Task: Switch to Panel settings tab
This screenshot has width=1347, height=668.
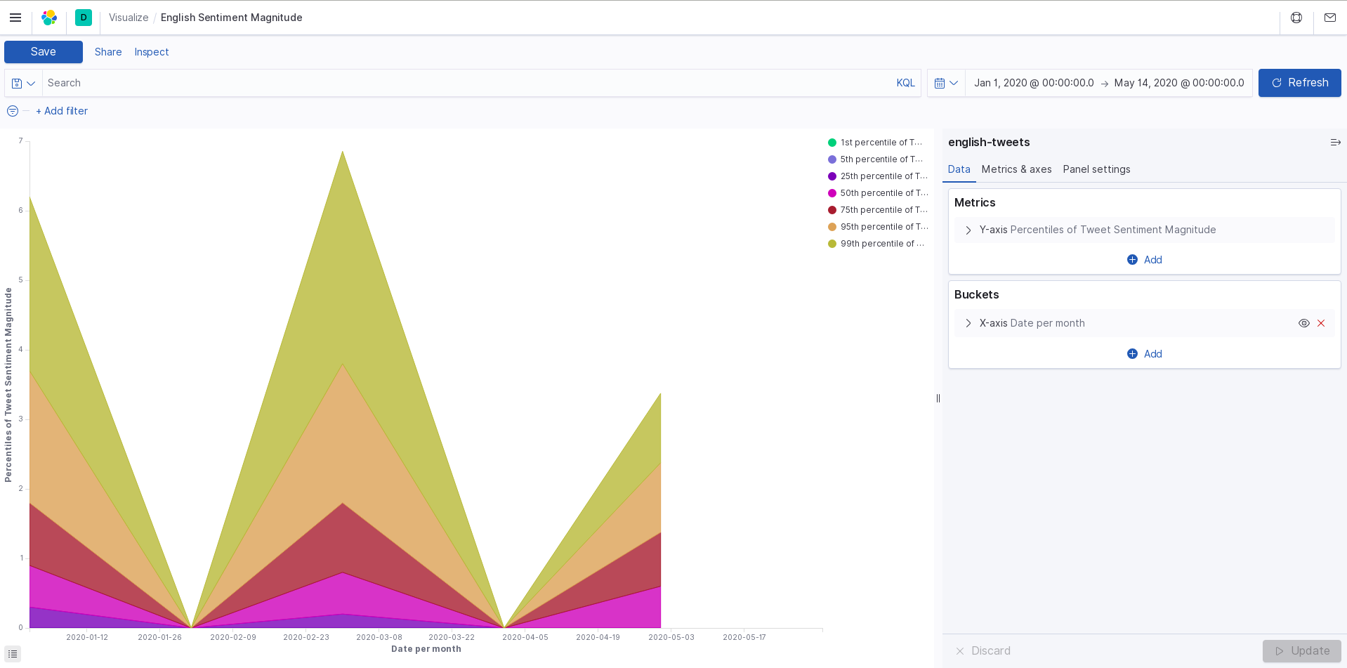Action: point(1096,169)
